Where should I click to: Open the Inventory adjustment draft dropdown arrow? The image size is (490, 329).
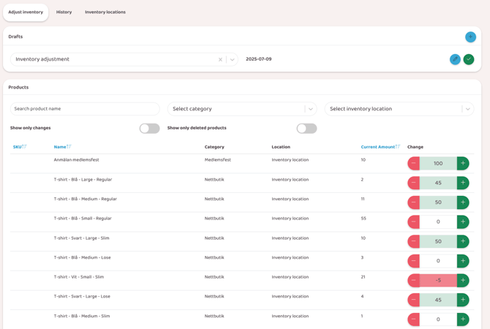coord(233,60)
